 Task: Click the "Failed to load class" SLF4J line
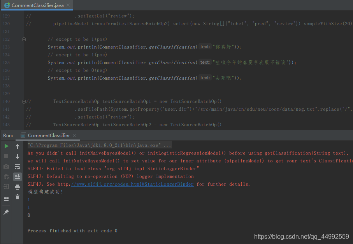click(x=114, y=169)
